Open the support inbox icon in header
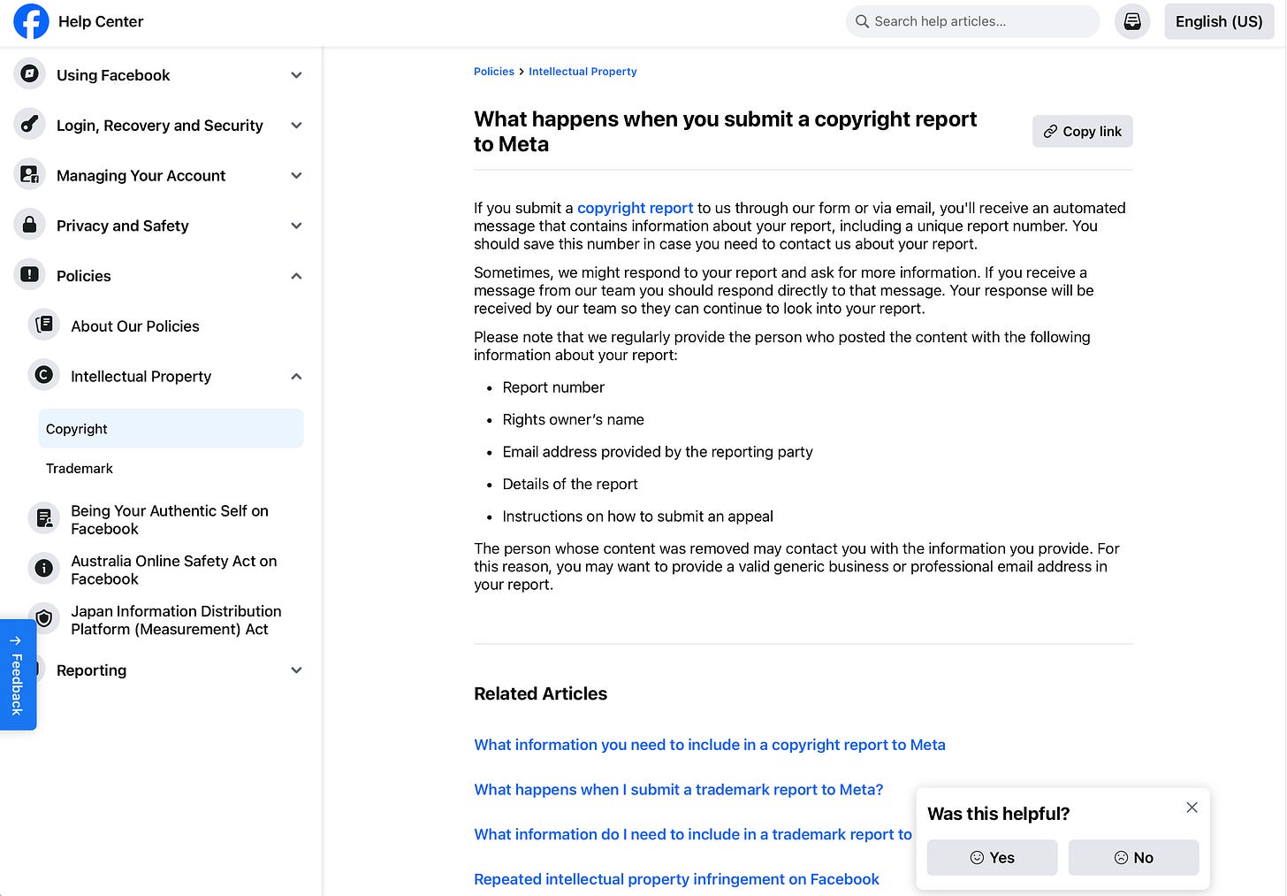Viewport: 1287px width, 896px height. coord(1132,21)
